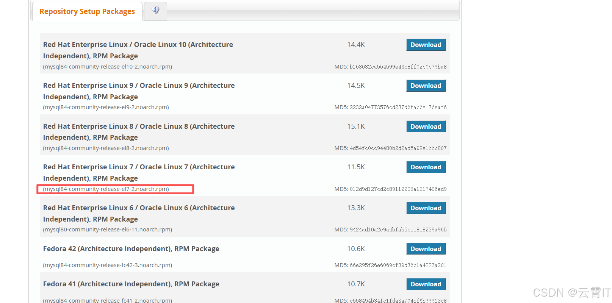Click the 15.1K file size
The height and width of the screenshot is (303, 612).
pos(356,127)
